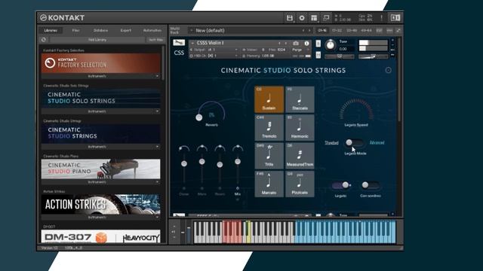Expand Action Strikes Instruments arrow

157,218
